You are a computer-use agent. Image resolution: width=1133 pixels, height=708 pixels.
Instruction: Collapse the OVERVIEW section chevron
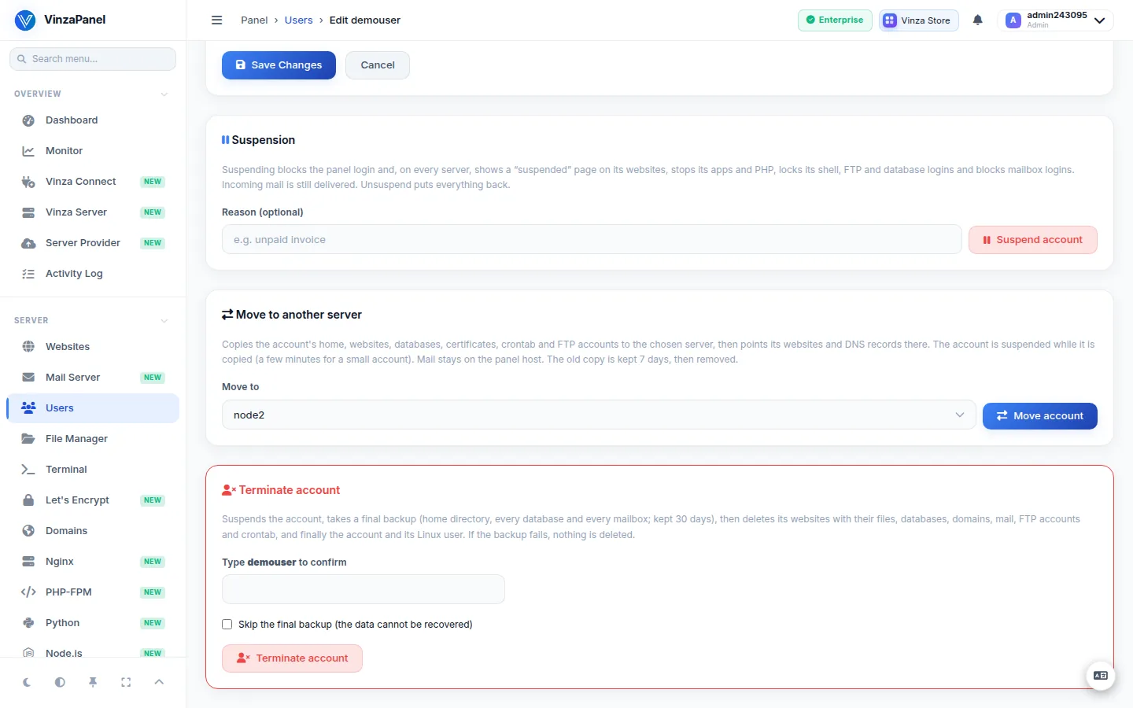(x=164, y=94)
